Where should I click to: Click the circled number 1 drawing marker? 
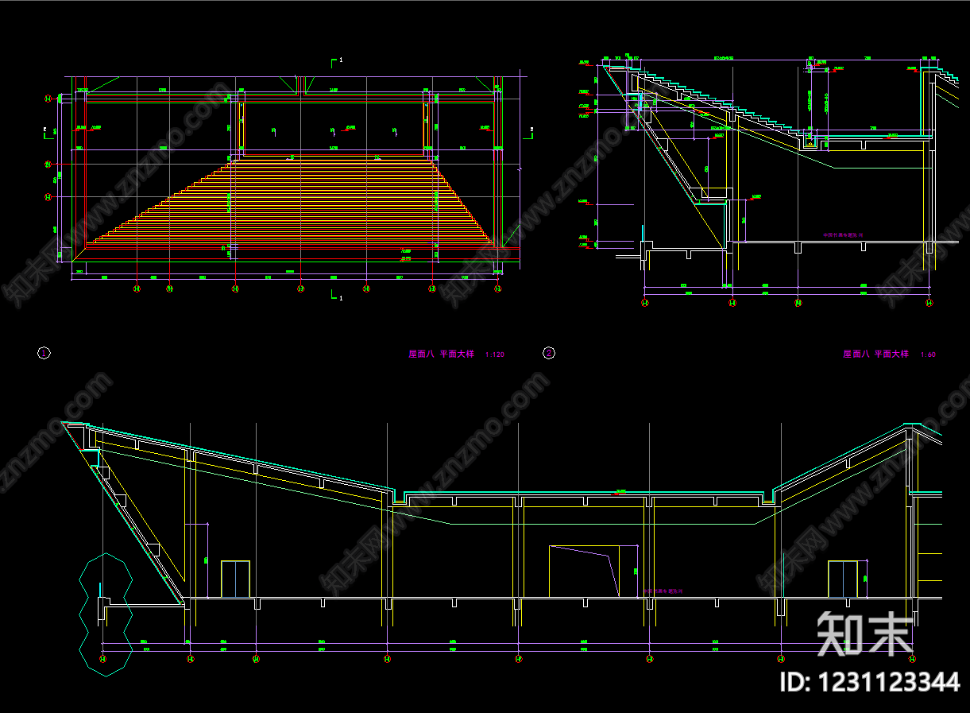[44, 353]
